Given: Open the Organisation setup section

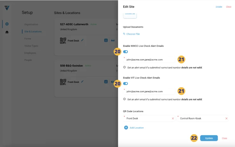Looking at the screenshot, I should 31,24.
